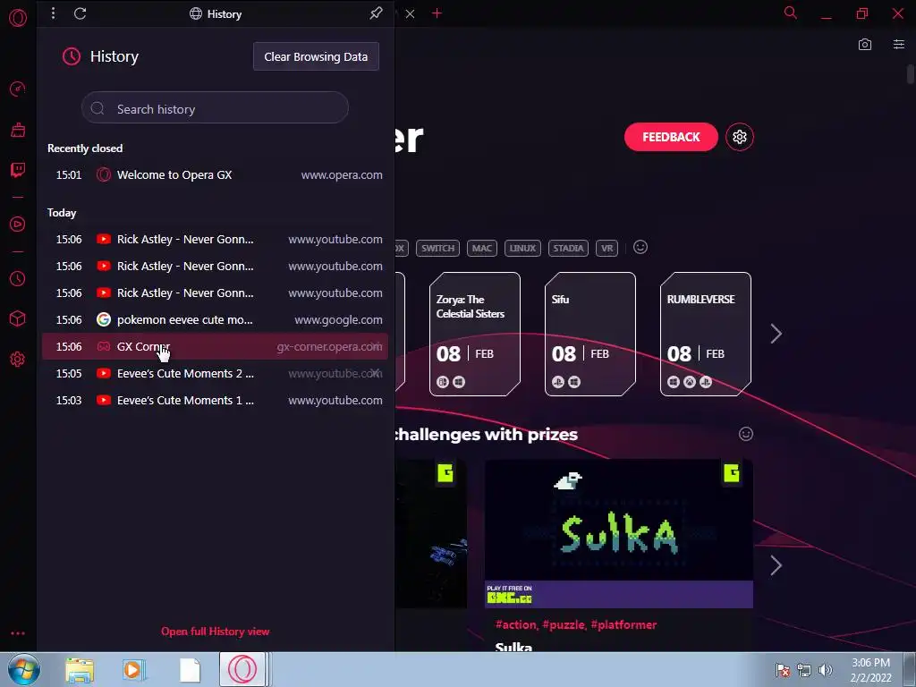916x687 pixels.
Task: Open GX Corner settings gear button
Action: [x=740, y=137]
